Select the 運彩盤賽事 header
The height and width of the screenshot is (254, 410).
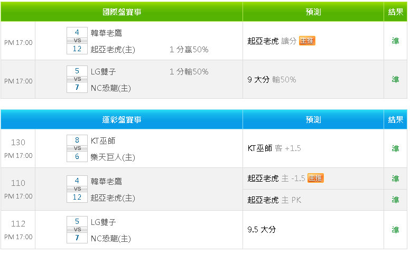click(122, 120)
